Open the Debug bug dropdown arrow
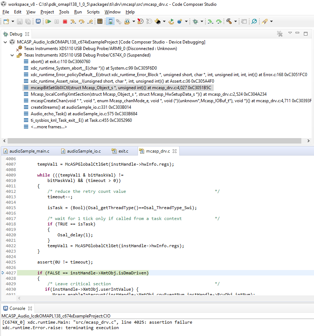 tap(202, 21)
